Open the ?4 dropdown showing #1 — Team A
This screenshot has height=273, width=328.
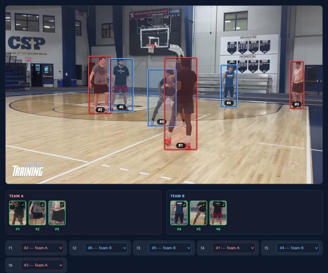coord(234,248)
